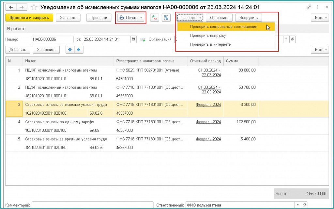Open Организация record with open-form icon

click(x=293, y=39)
